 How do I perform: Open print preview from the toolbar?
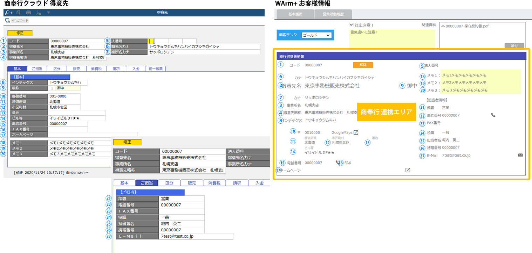(x=19, y=13)
